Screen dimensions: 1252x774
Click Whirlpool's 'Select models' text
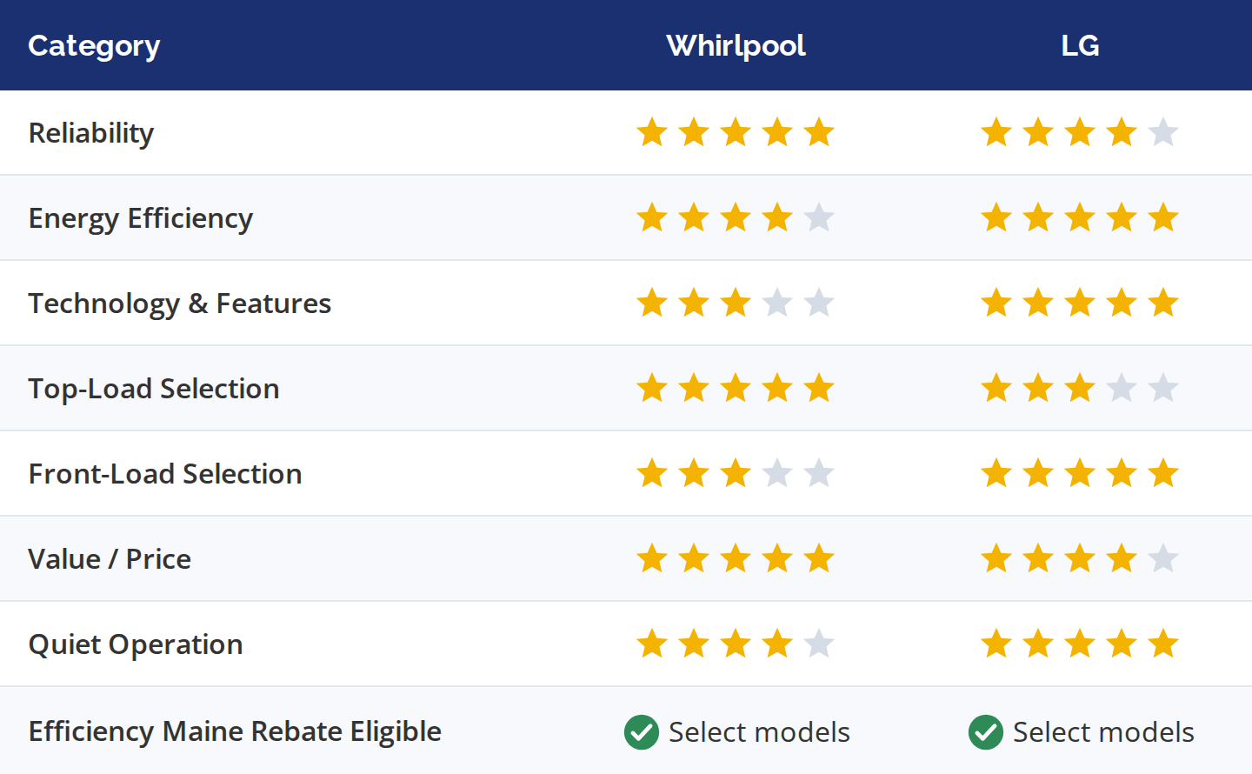(x=759, y=732)
